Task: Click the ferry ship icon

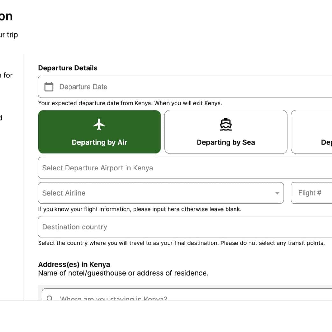Action: 226,125
